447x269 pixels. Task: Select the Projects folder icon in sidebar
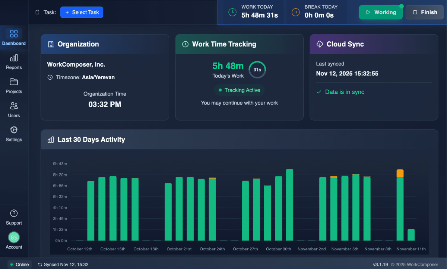(14, 82)
